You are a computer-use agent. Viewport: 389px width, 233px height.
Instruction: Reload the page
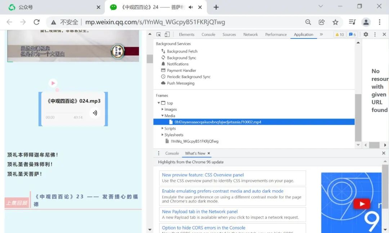tap(37, 22)
